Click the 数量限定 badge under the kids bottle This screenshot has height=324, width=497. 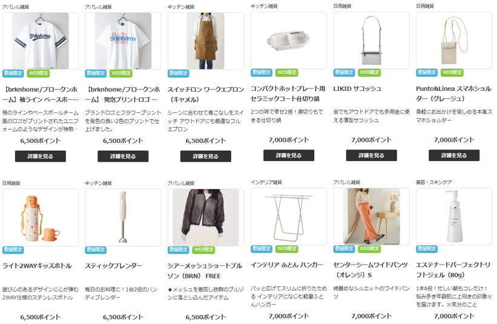pos(13,250)
